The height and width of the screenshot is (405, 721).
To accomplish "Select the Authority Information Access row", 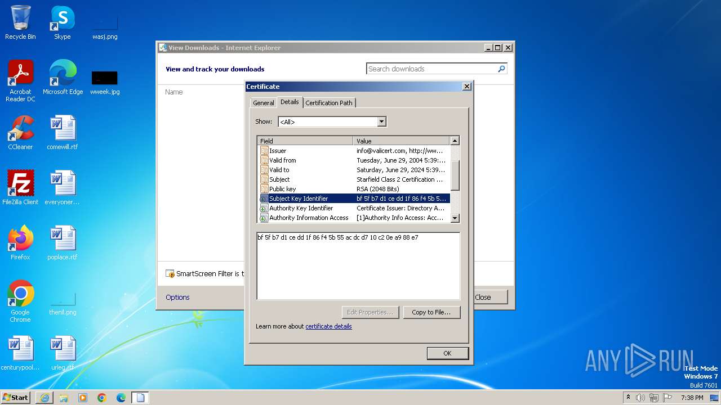I will [x=354, y=218].
